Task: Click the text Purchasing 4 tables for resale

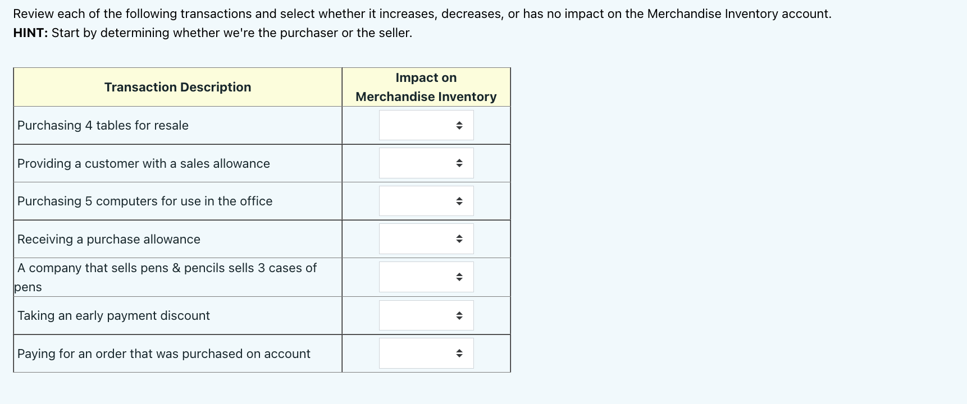Action: (103, 125)
